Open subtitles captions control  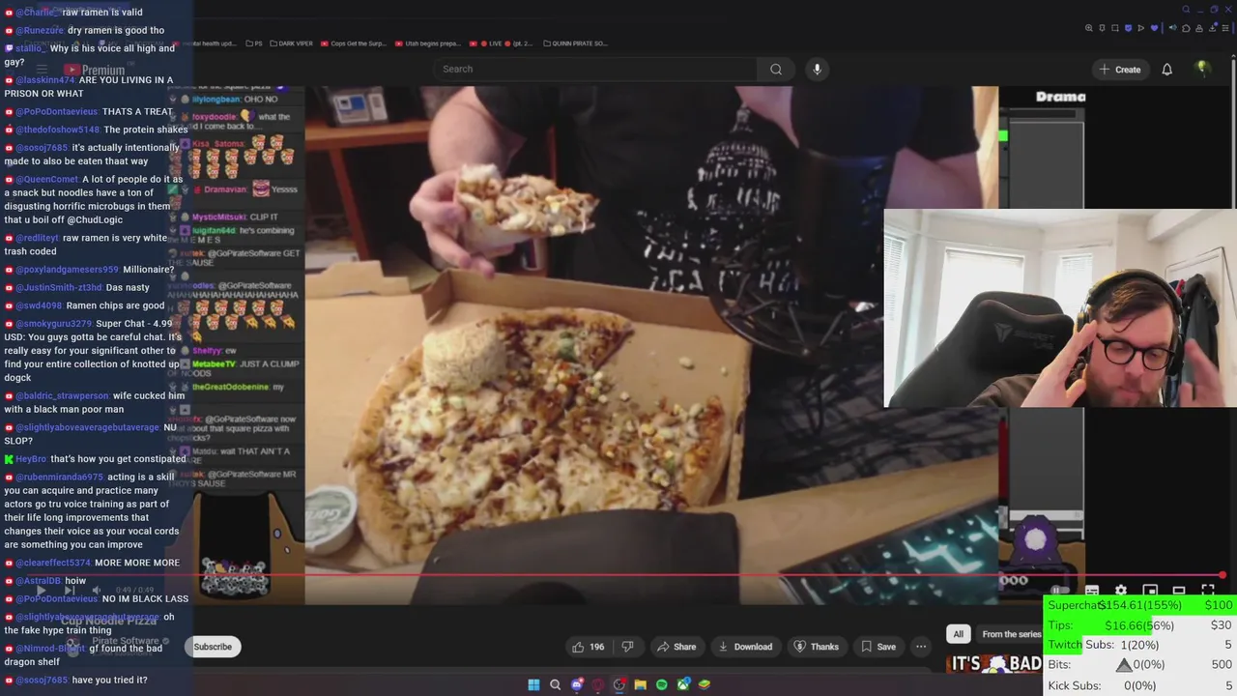tap(1092, 590)
